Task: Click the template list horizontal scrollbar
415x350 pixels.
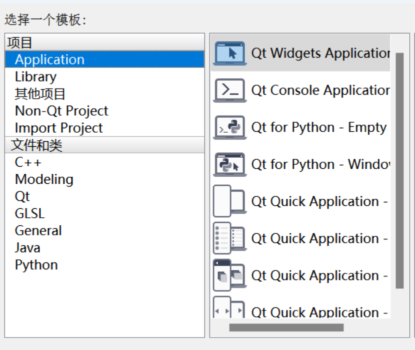Action: pos(286,327)
